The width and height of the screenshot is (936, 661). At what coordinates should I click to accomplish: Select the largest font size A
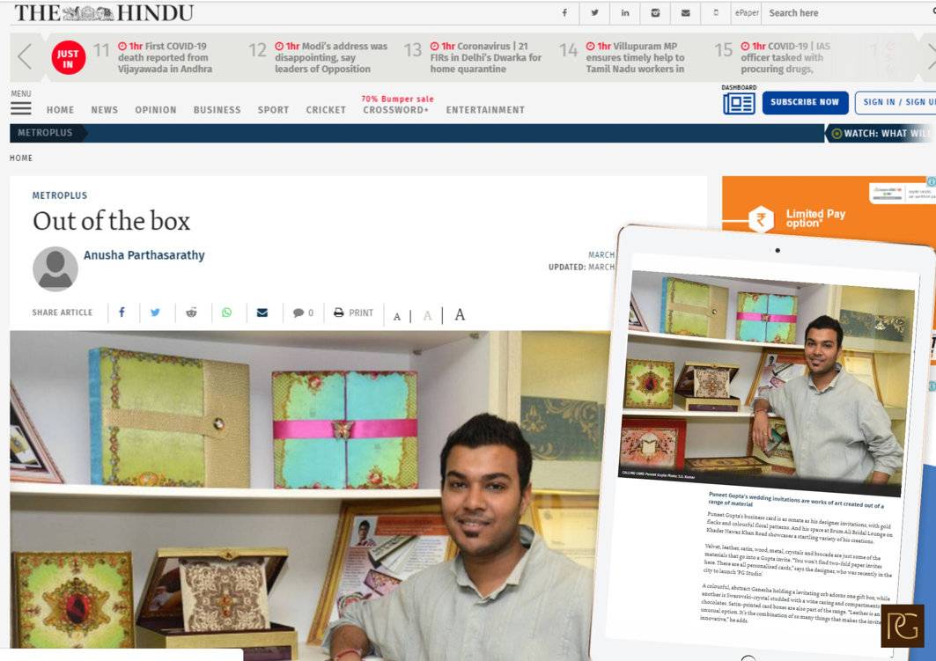pos(460,315)
